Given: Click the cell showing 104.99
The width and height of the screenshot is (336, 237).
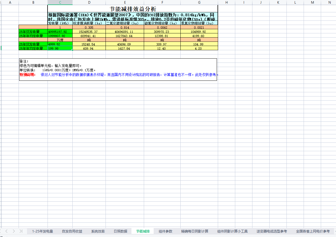Looking at the screenshot, I should click(x=199, y=44).
